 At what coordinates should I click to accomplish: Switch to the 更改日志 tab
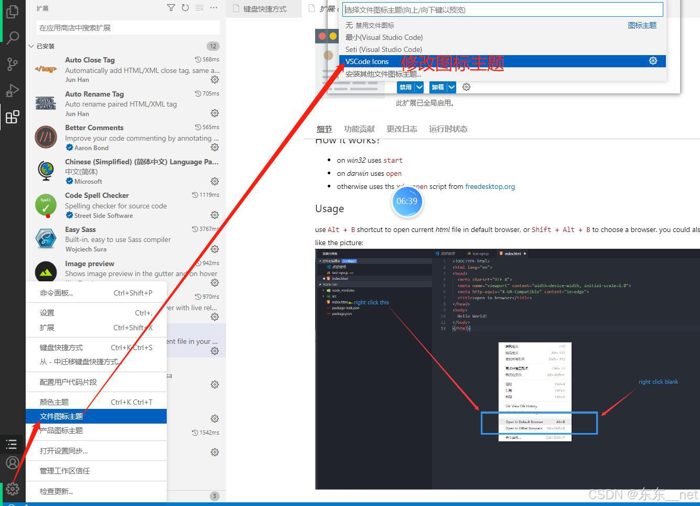(x=402, y=129)
